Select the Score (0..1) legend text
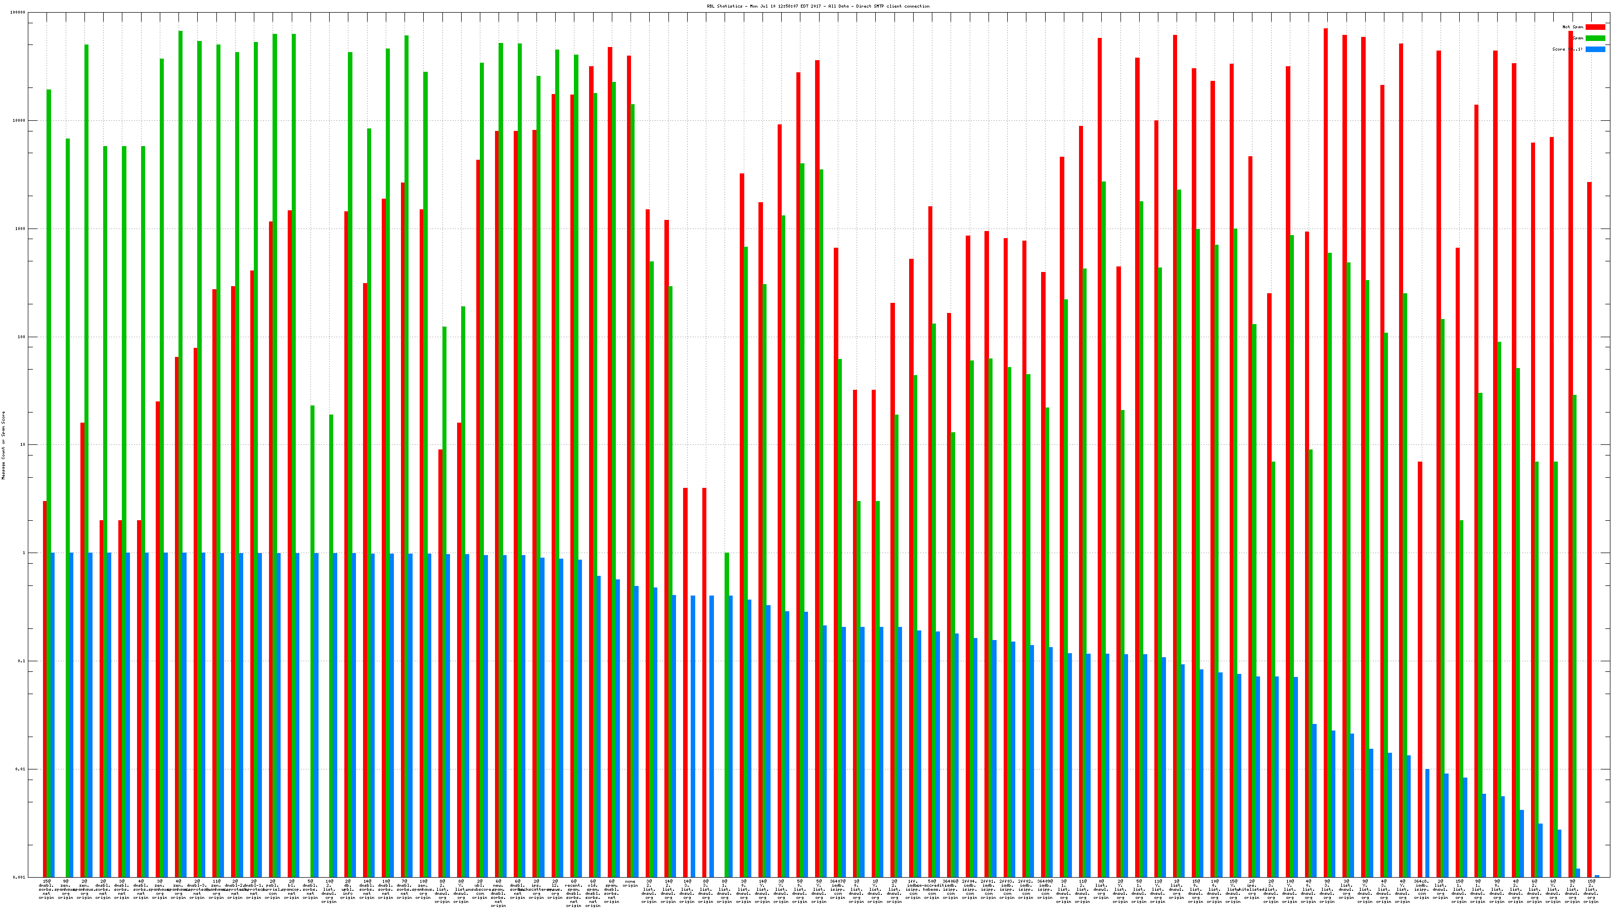This screenshot has height=910, width=1618. click(x=1567, y=49)
